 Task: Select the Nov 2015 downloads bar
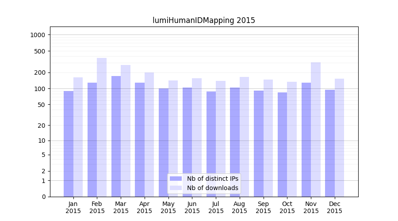(x=316, y=130)
